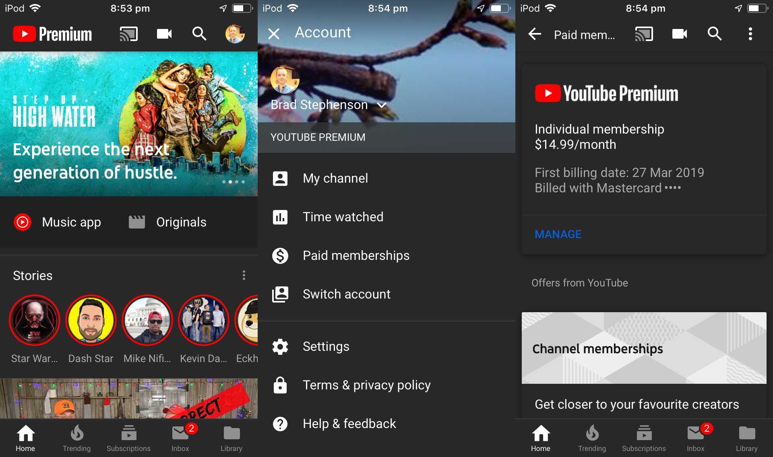Viewport: 773px width, 457px height.
Task: Open the profile avatar on Home screen
Action: click(x=235, y=34)
